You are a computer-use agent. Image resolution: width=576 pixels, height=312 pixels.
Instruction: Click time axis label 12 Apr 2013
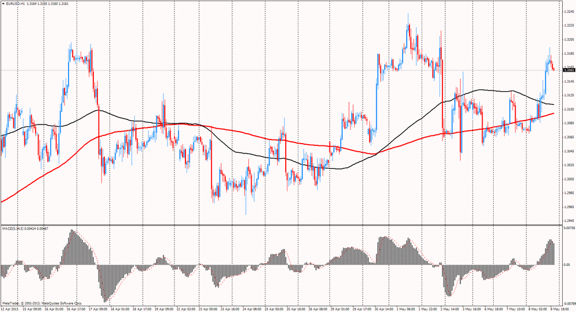click(9, 310)
